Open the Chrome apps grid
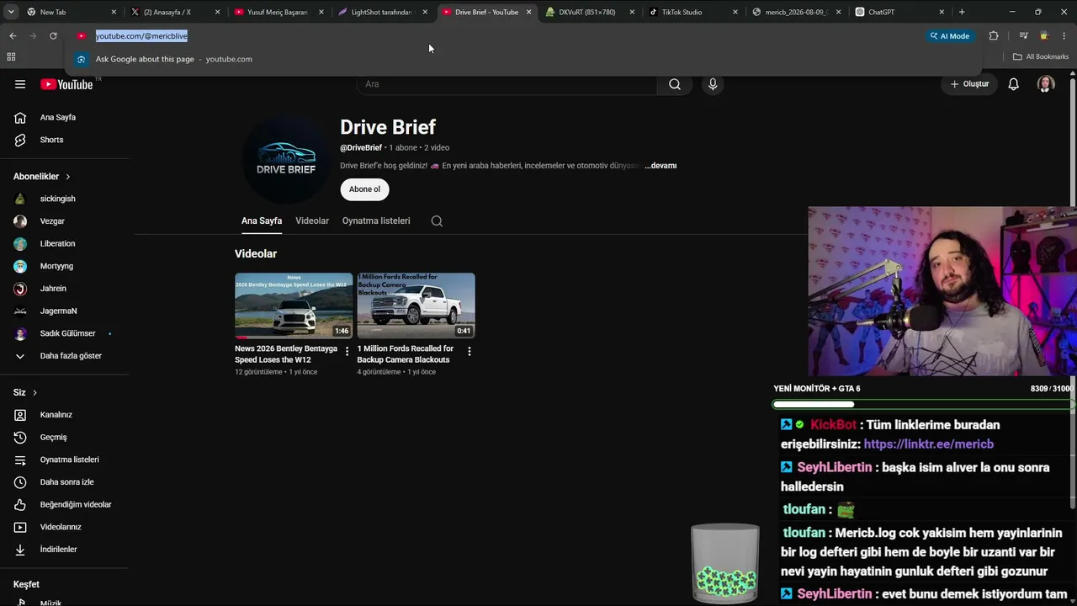Viewport: 1077px width, 606px height. pyautogui.click(x=11, y=57)
